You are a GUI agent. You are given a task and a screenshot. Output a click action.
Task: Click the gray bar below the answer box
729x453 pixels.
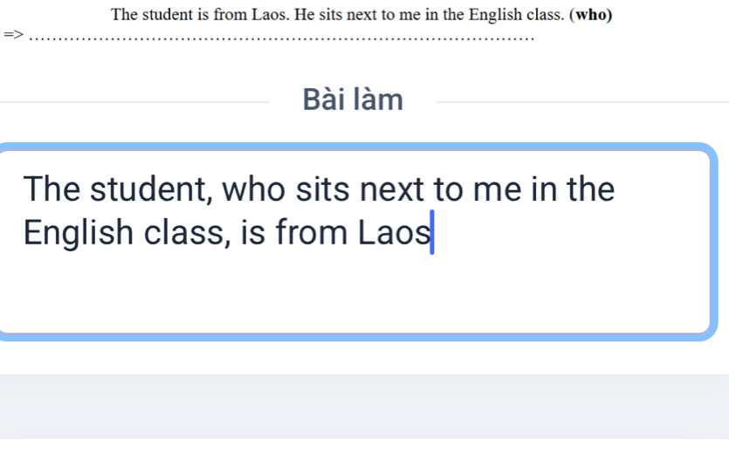click(x=364, y=405)
